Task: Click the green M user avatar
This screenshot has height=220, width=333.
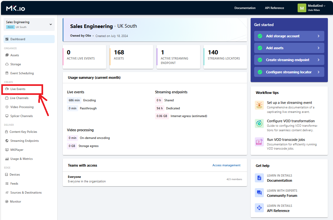Action: point(302,8)
